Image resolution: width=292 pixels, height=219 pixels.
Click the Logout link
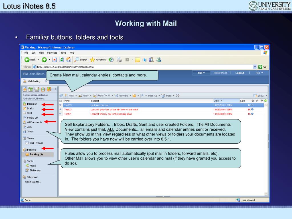240,73
